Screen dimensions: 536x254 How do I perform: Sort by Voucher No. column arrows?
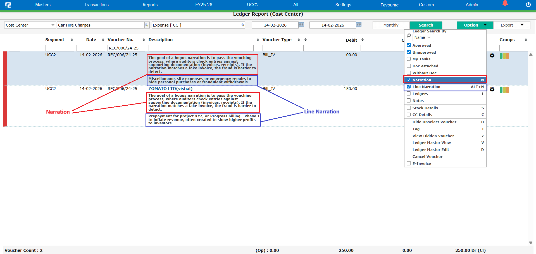tap(144, 40)
